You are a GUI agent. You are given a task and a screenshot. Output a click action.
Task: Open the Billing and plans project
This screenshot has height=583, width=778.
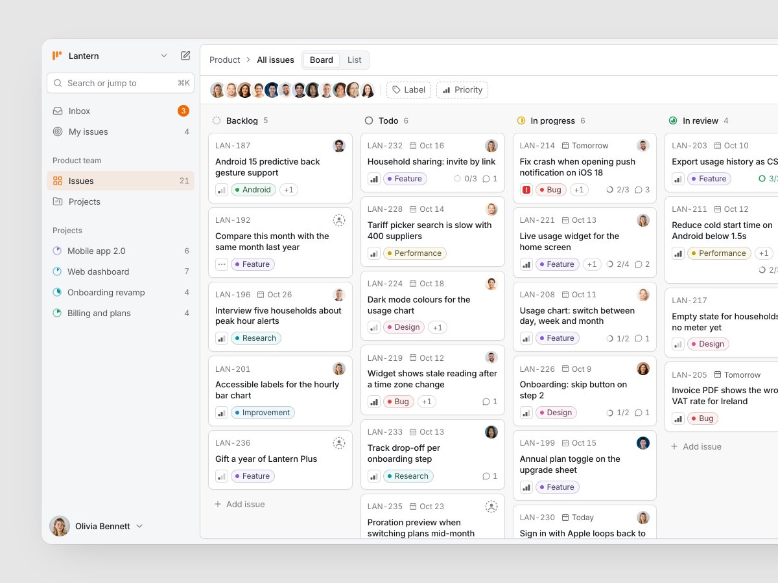(x=121, y=313)
